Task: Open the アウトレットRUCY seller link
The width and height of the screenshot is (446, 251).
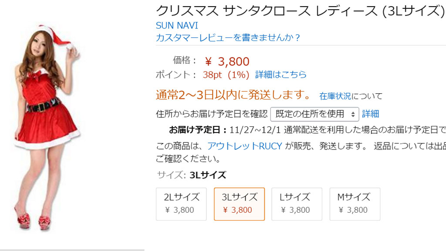Action: [245, 146]
